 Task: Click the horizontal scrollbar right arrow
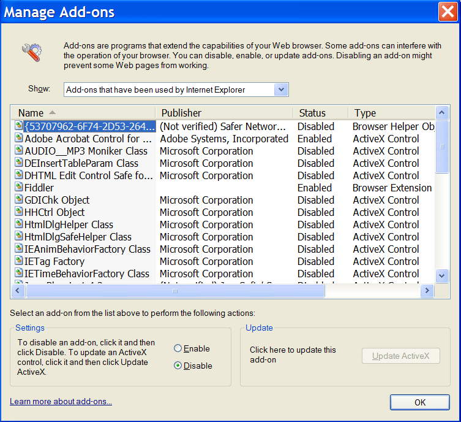[427, 291]
